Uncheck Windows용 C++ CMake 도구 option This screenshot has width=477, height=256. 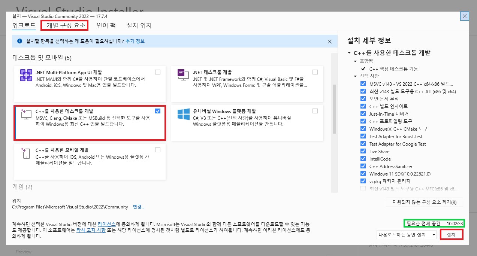click(363, 129)
